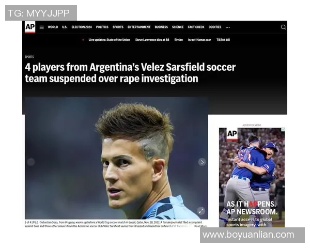Expand photo to fullscreen

(201, 211)
